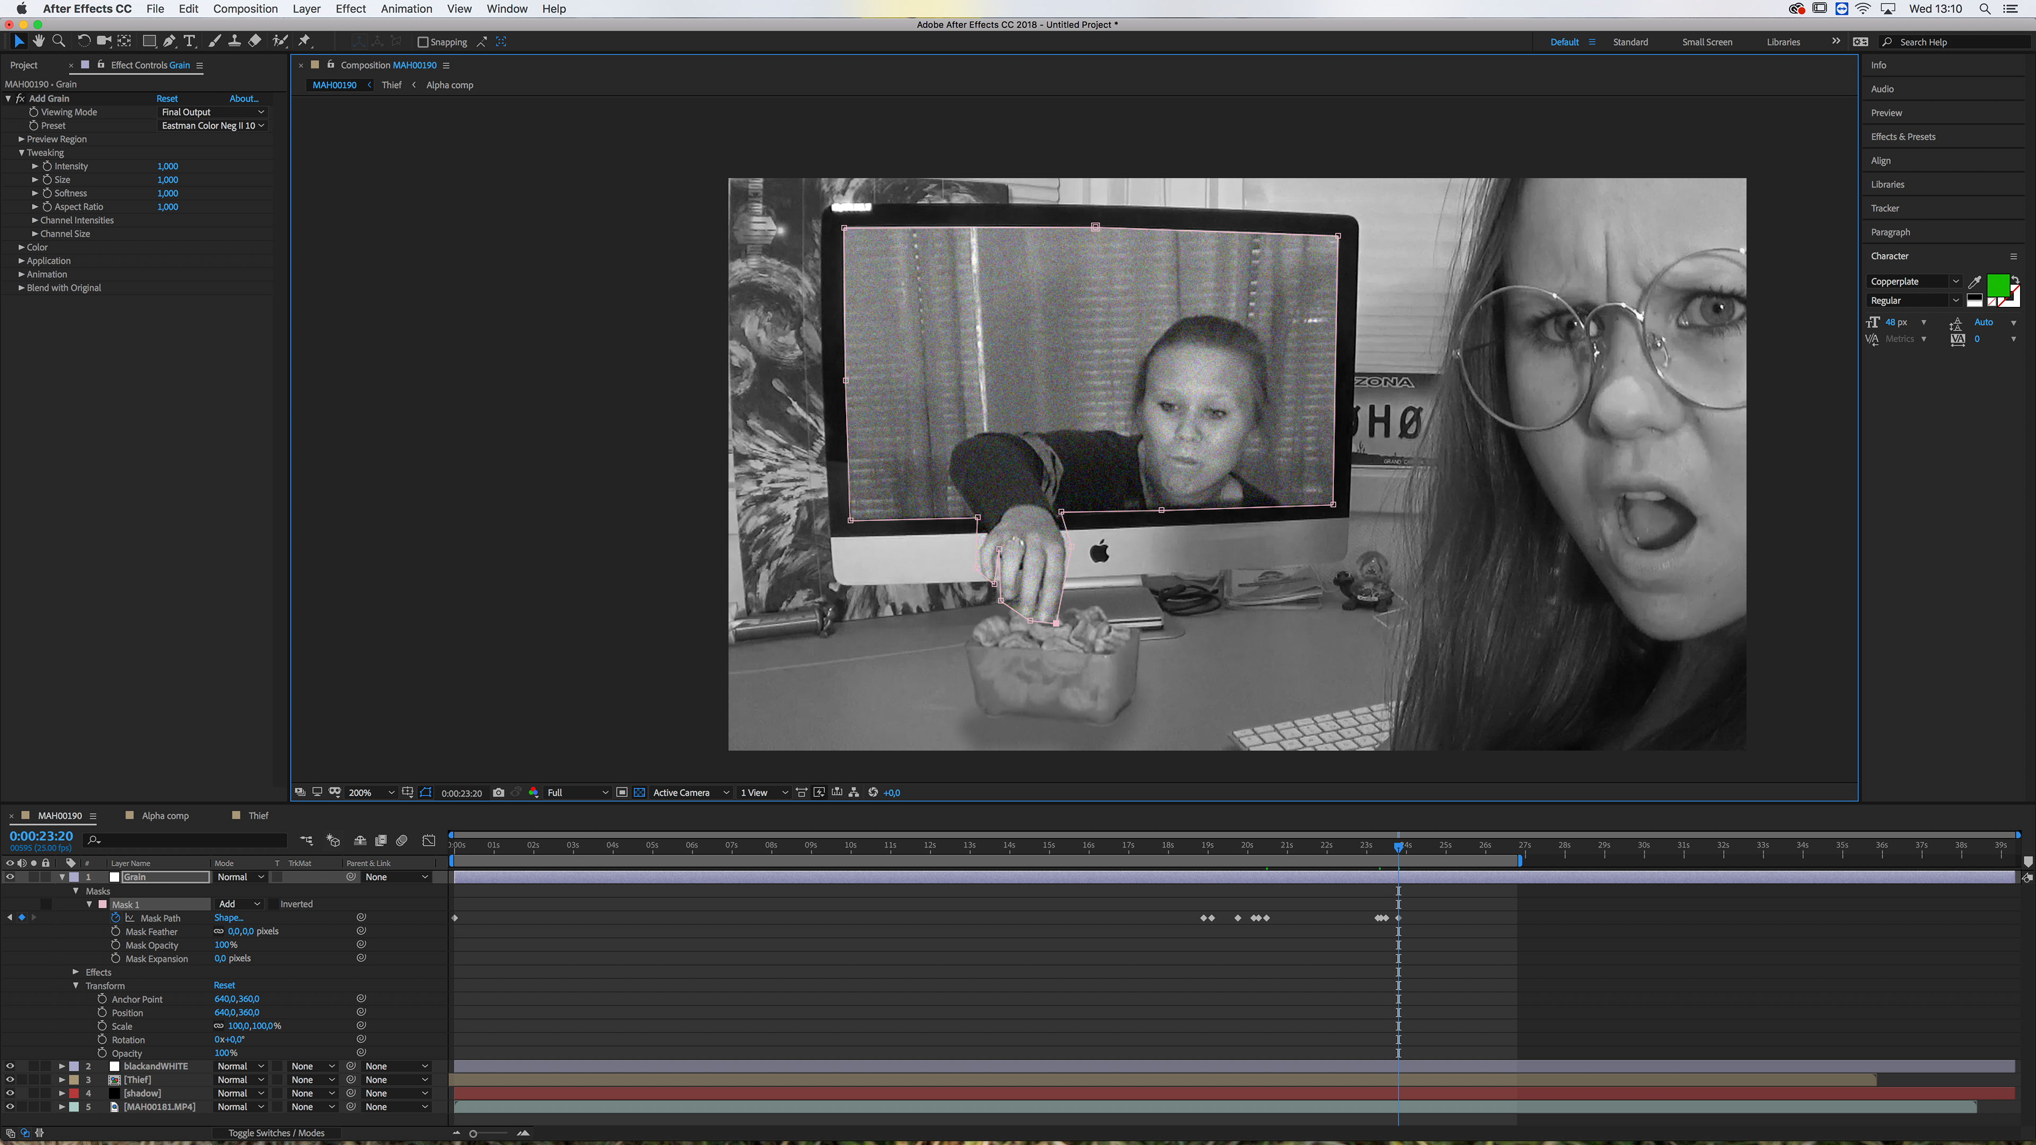Take a snapshot with camera icon
Viewport: 2036px width, 1145px height.
coord(499,792)
